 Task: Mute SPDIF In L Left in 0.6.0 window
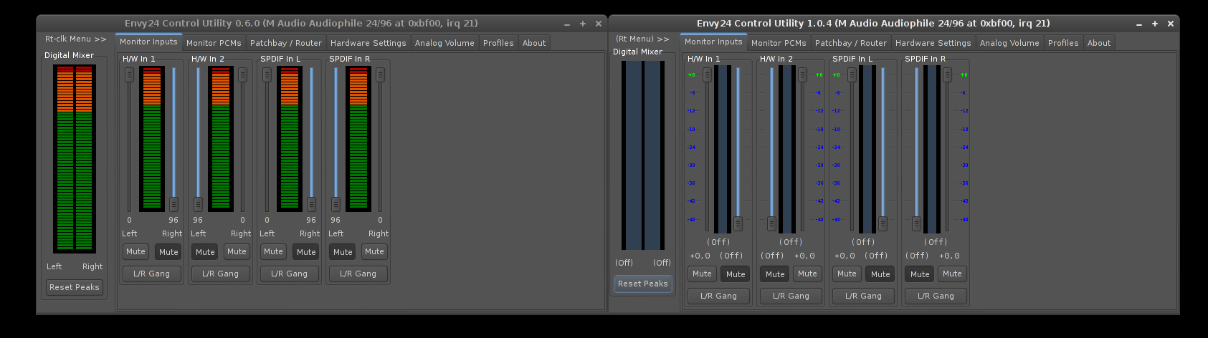click(x=273, y=251)
